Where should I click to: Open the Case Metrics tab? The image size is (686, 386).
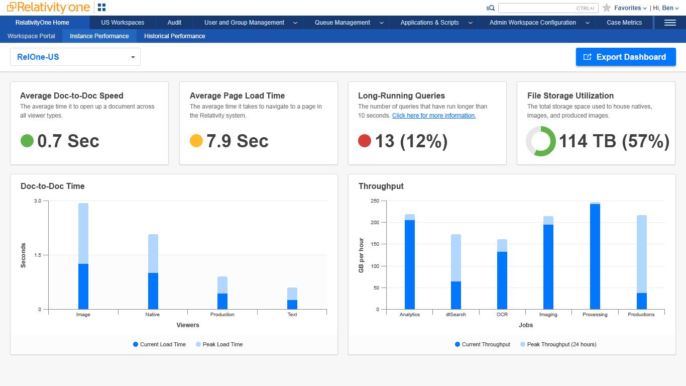(x=624, y=23)
